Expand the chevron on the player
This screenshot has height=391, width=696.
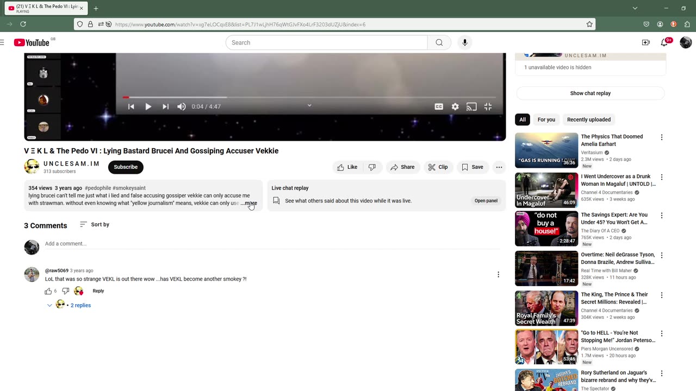309,105
